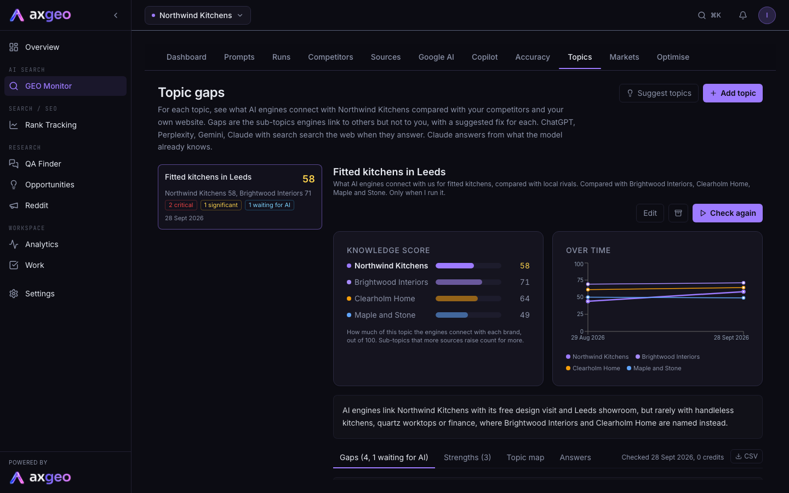Open the Accuracy tab
This screenshot has width=789, height=493.
[533, 57]
